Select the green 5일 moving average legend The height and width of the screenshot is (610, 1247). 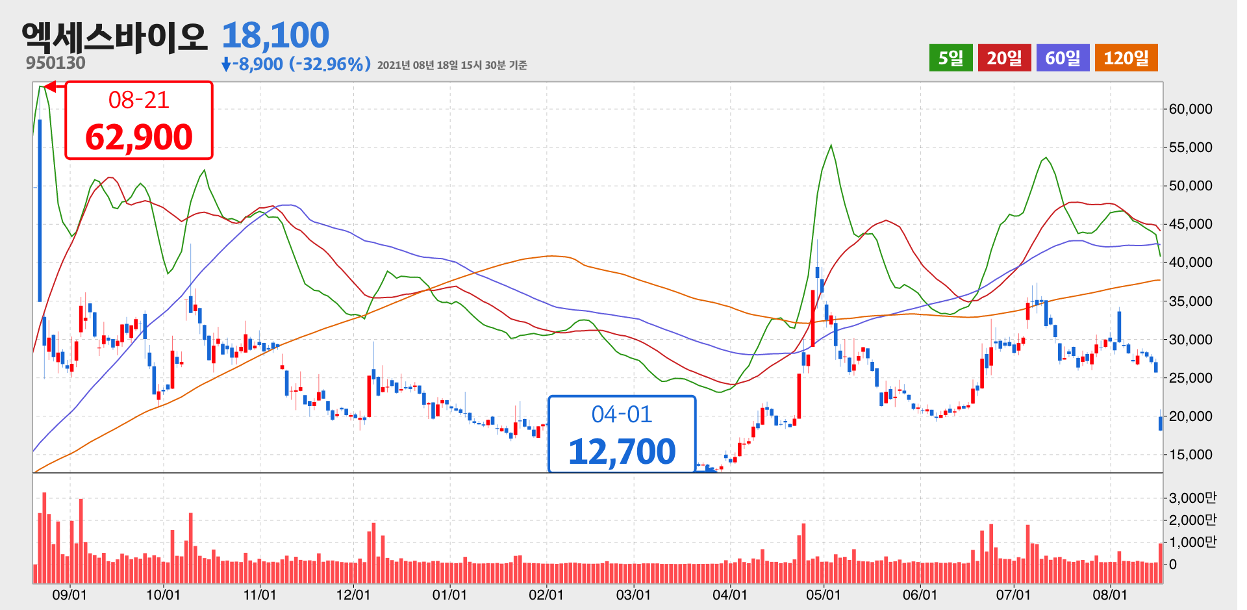950,58
